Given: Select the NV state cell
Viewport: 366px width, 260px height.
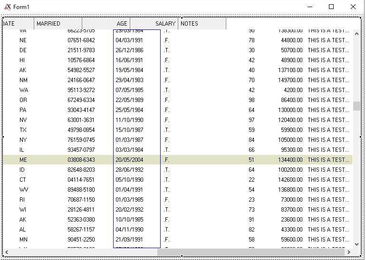Looking at the screenshot, I should 23,120.
